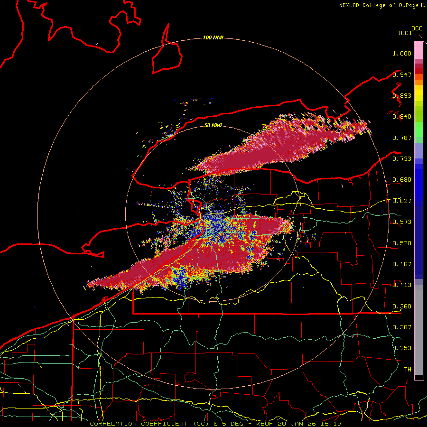Screen dimensions: 427x427
Task: Click the 50 NMI range ring label
Action: coord(213,125)
